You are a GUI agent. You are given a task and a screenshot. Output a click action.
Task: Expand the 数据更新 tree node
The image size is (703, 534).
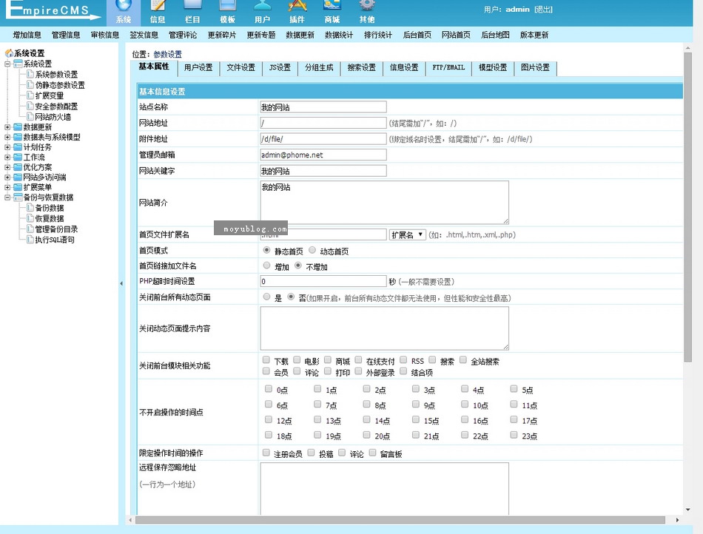tap(7, 127)
